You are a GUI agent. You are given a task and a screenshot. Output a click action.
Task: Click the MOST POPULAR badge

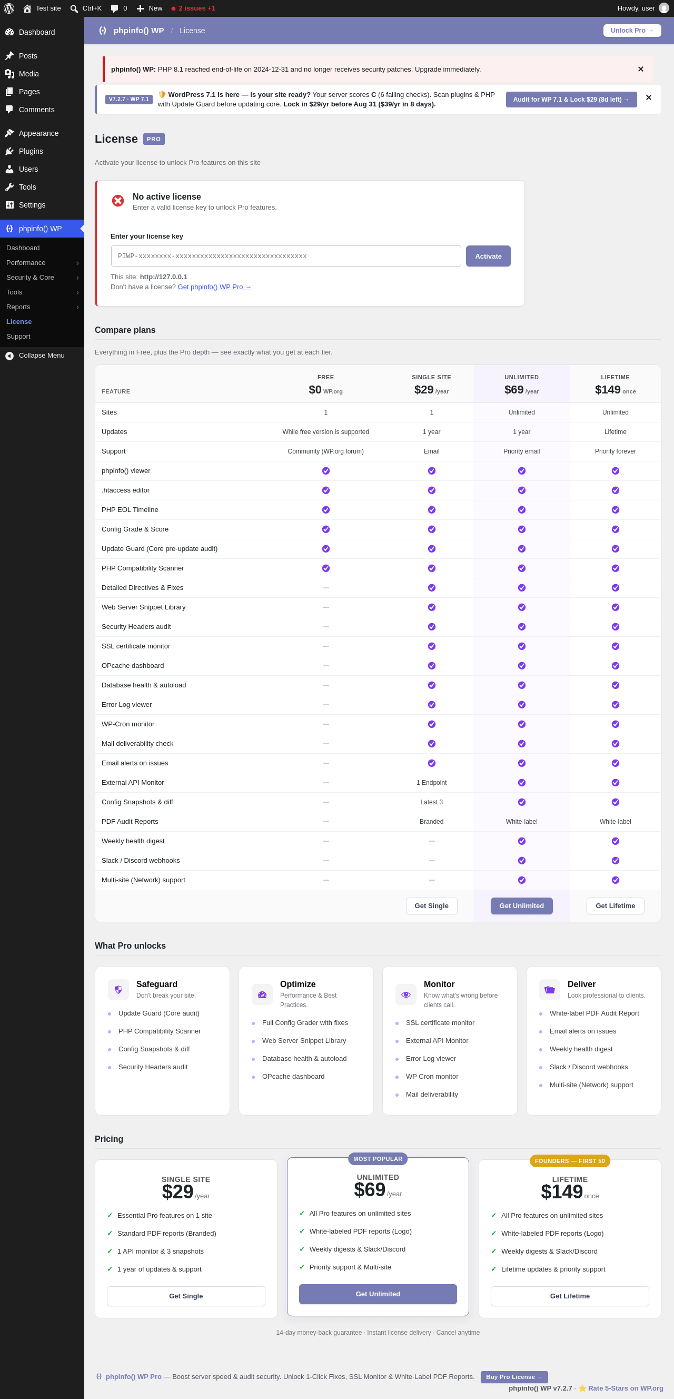(378, 1158)
